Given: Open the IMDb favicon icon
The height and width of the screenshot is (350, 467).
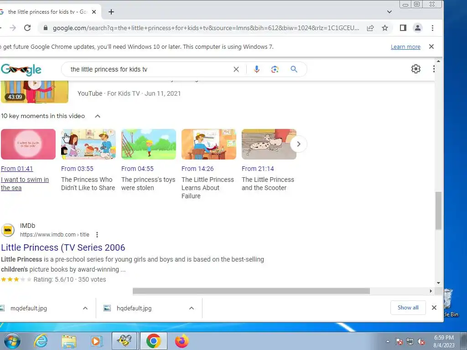Looking at the screenshot, I should point(8,230).
